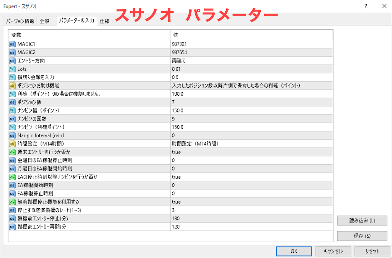Image resolution: width=392 pixels, height=258 pixels.
Task: Click the help question mark in title bar
Action: 366,6
